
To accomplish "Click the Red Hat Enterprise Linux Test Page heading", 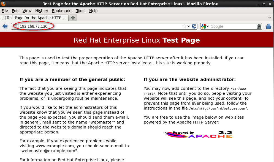I will [x=137, y=40].
